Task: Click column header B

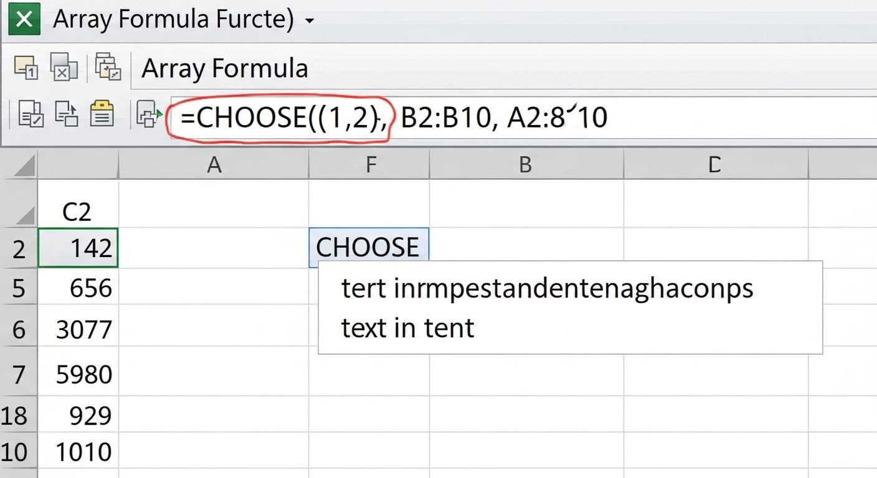Action: coord(525,164)
